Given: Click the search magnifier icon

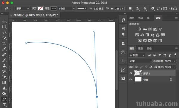Looking at the screenshot, I should 158,8.
